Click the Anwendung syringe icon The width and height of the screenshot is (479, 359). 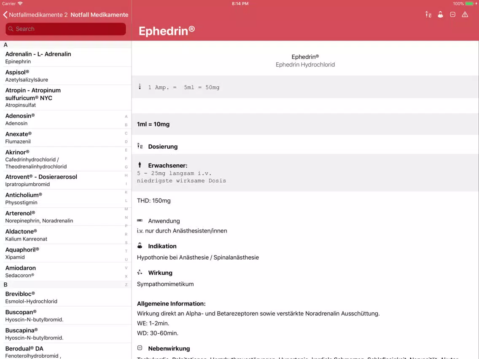click(140, 220)
